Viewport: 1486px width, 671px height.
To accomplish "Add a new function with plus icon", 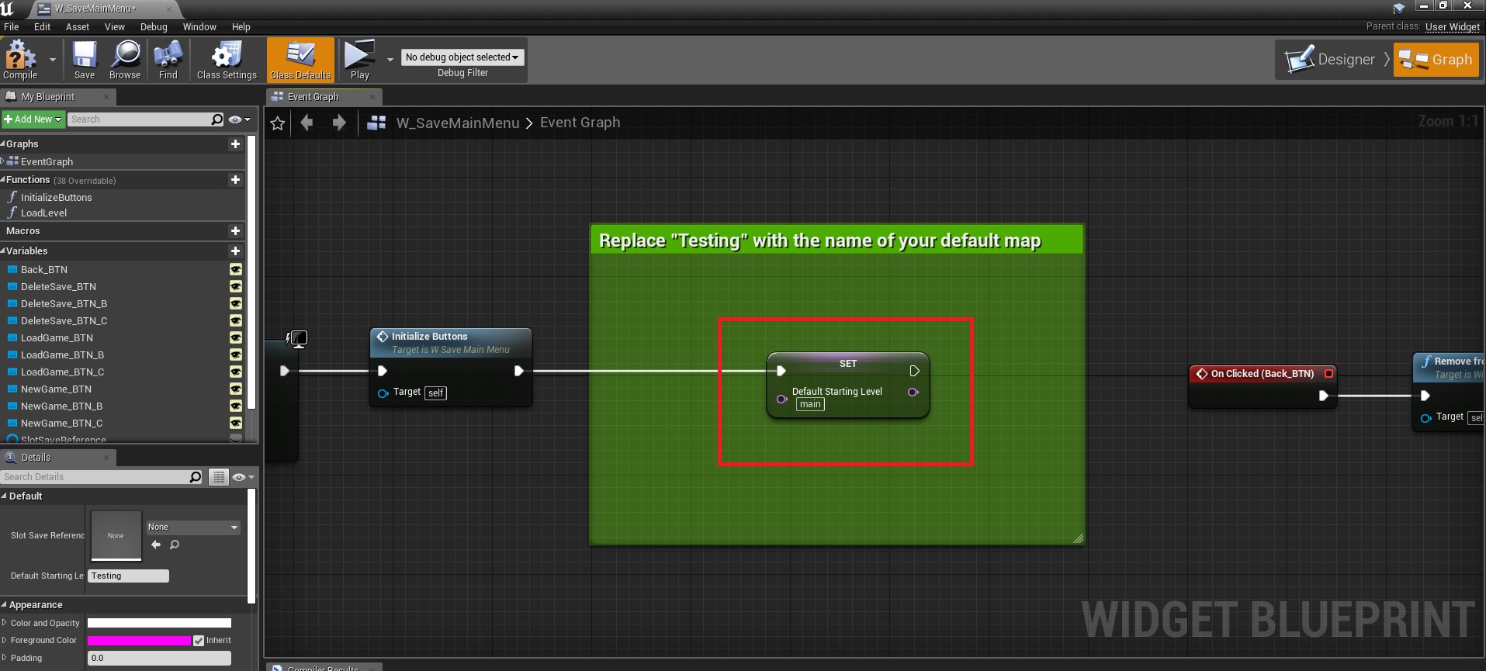I will click(x=235, y=180).
